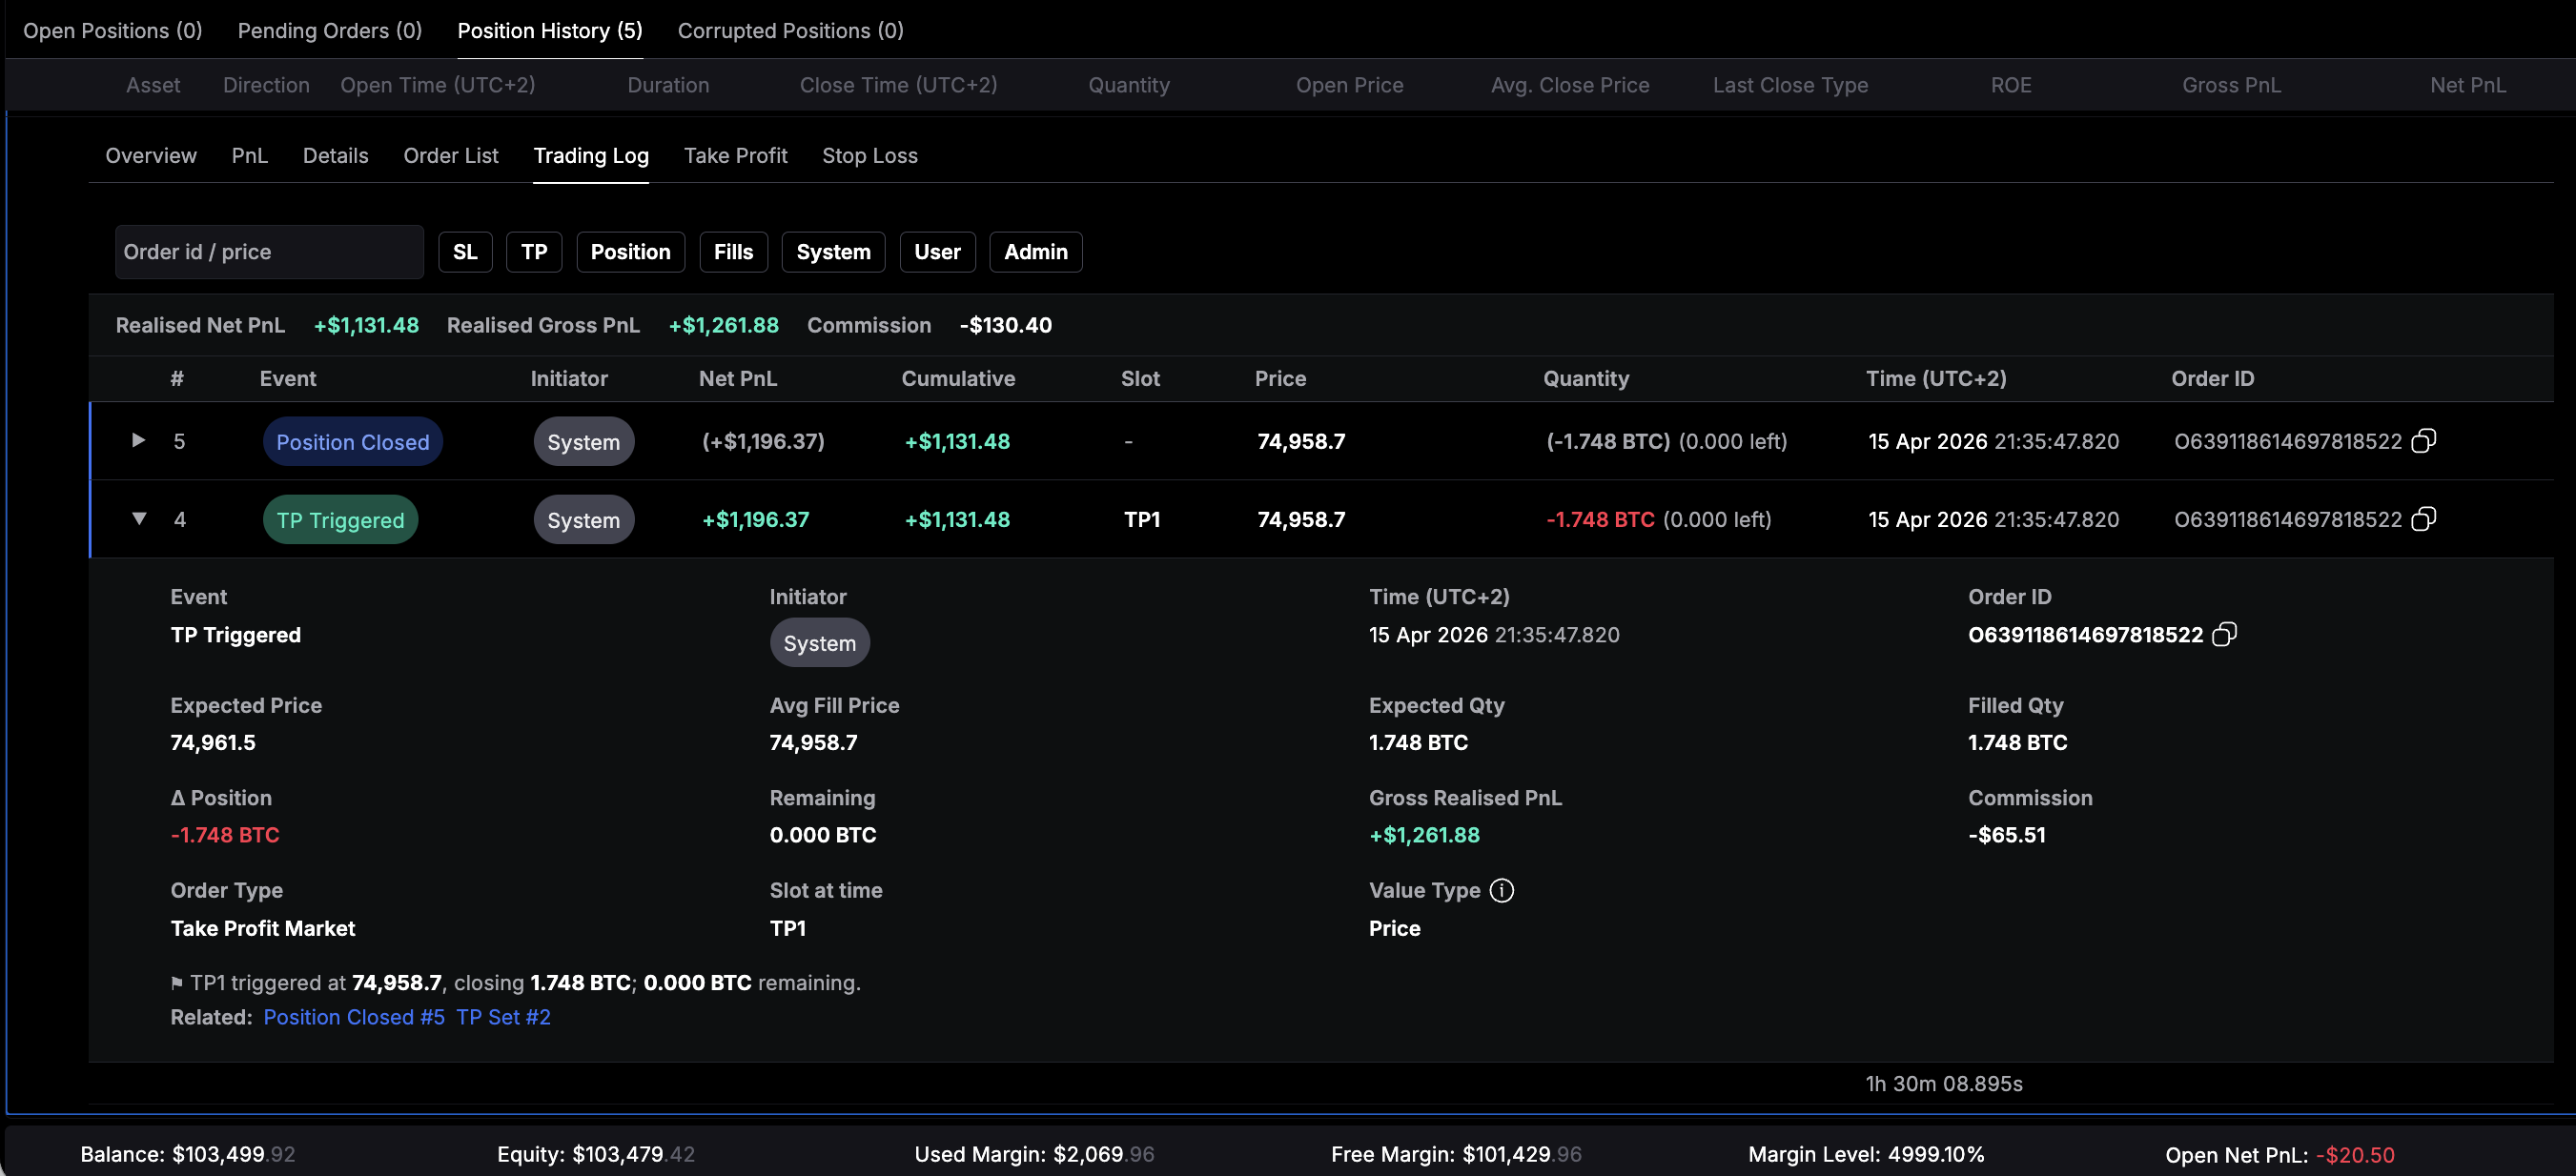This screenshot has width=2576, height=1176.
Task: Open the Open Positions (0) tab
Action: tap(113, 31)
